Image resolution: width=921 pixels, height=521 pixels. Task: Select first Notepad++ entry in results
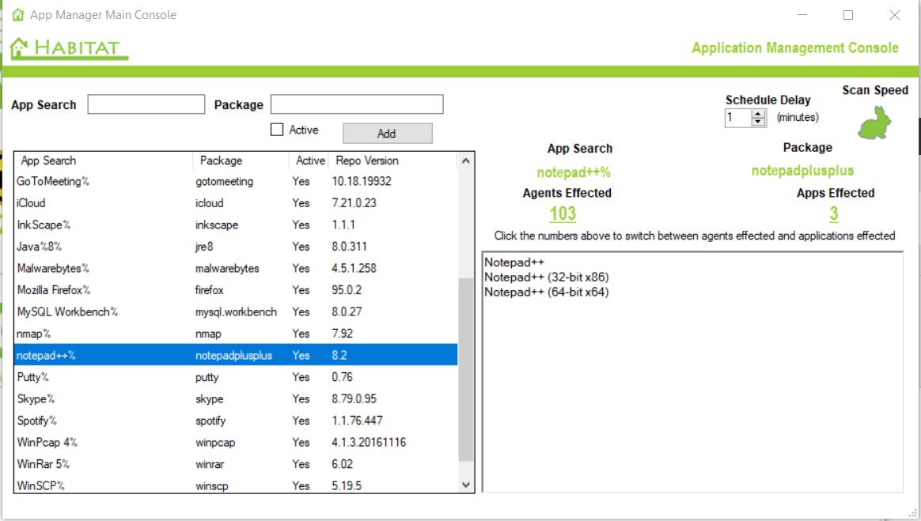click(x=514, y=262)
